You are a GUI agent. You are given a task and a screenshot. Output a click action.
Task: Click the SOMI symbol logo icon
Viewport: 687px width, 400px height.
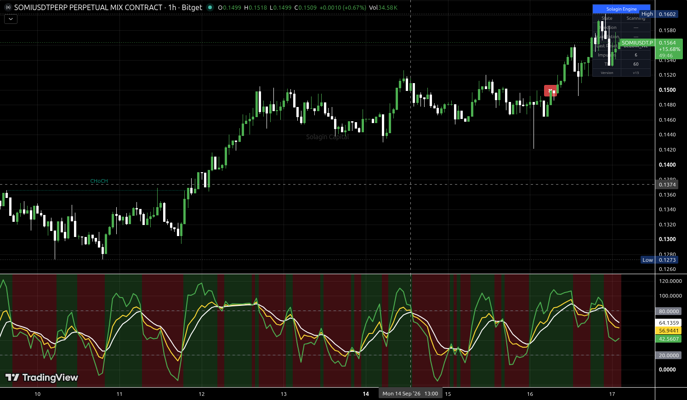click(x=8, y=7)
